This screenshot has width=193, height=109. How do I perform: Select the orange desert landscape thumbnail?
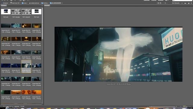point(16,92)
